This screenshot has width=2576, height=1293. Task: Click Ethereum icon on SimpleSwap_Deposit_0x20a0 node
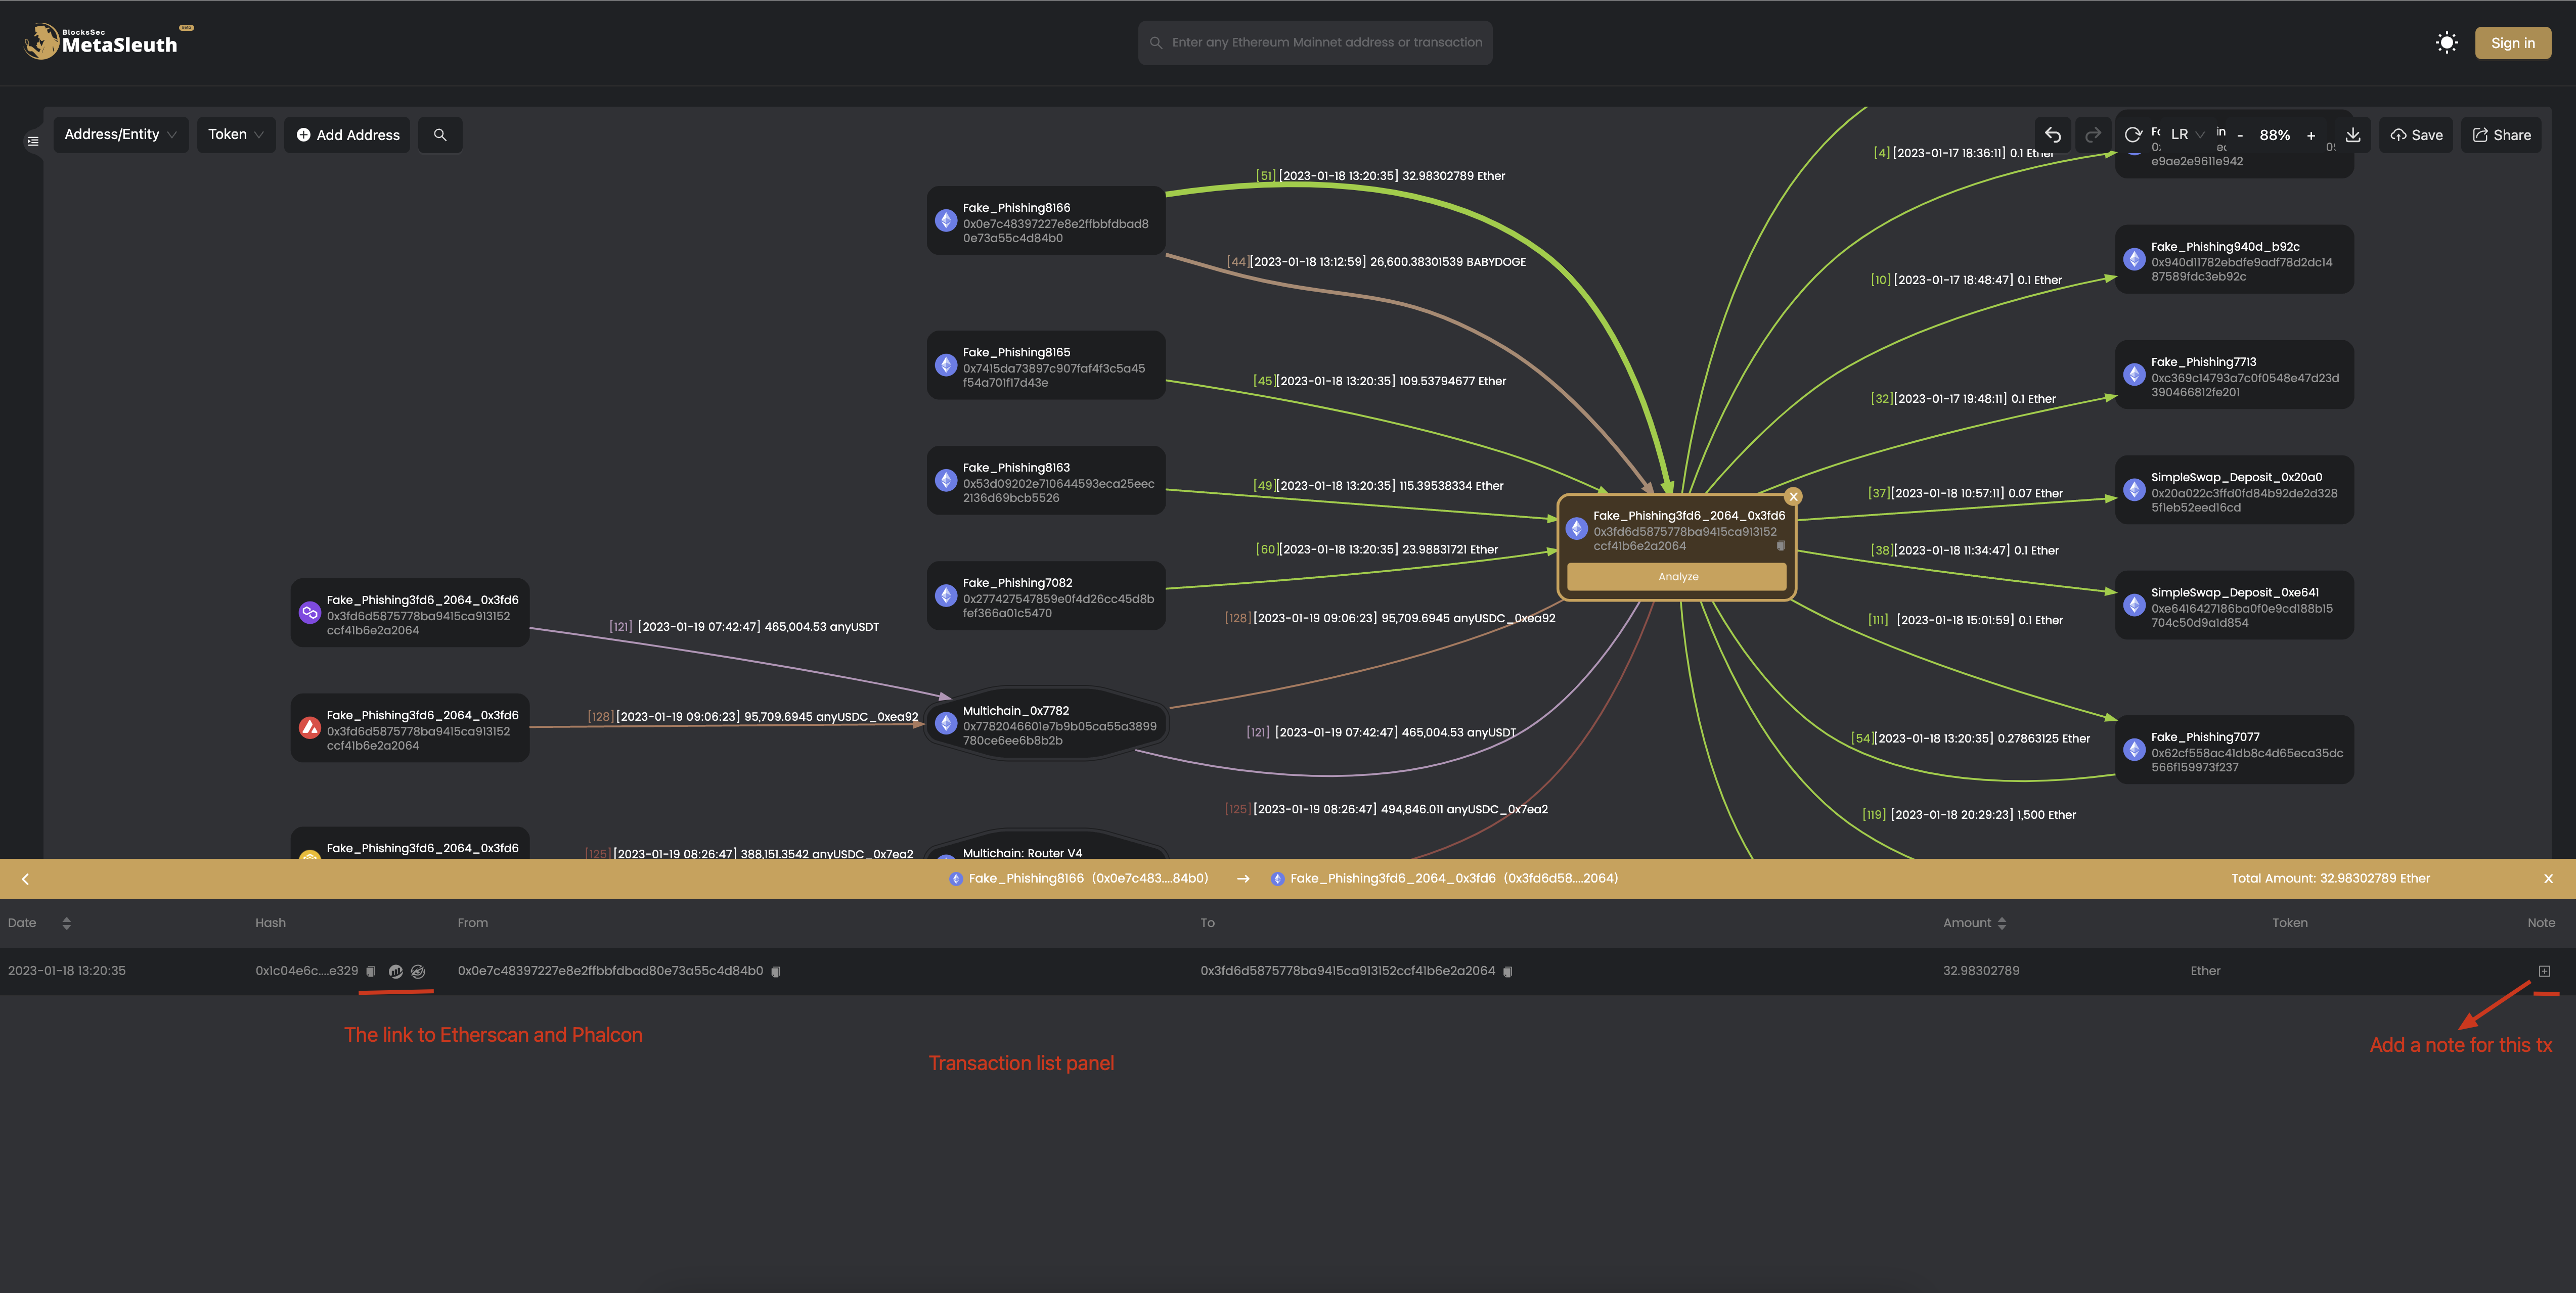(2134, 491)
